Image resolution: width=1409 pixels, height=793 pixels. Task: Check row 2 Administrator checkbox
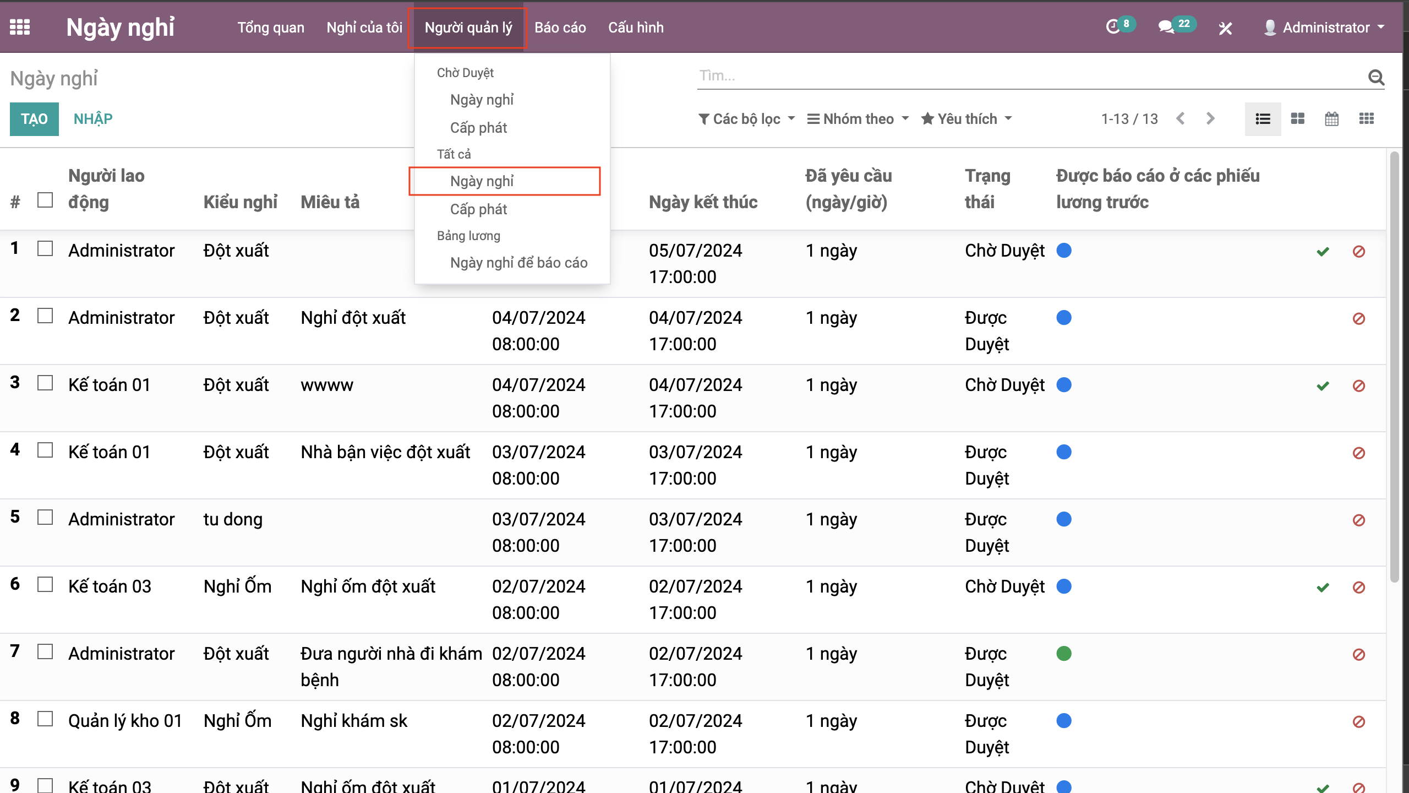pyautogui.click(x=45, y=316)
